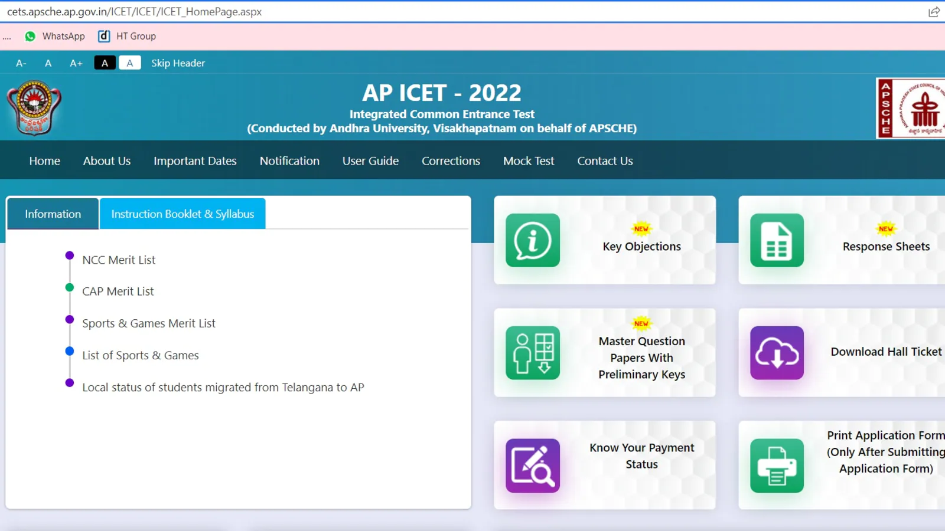This screenshot has height=531, width=945.
Task: Decrease font size with A- button
Action: [21, 63]
